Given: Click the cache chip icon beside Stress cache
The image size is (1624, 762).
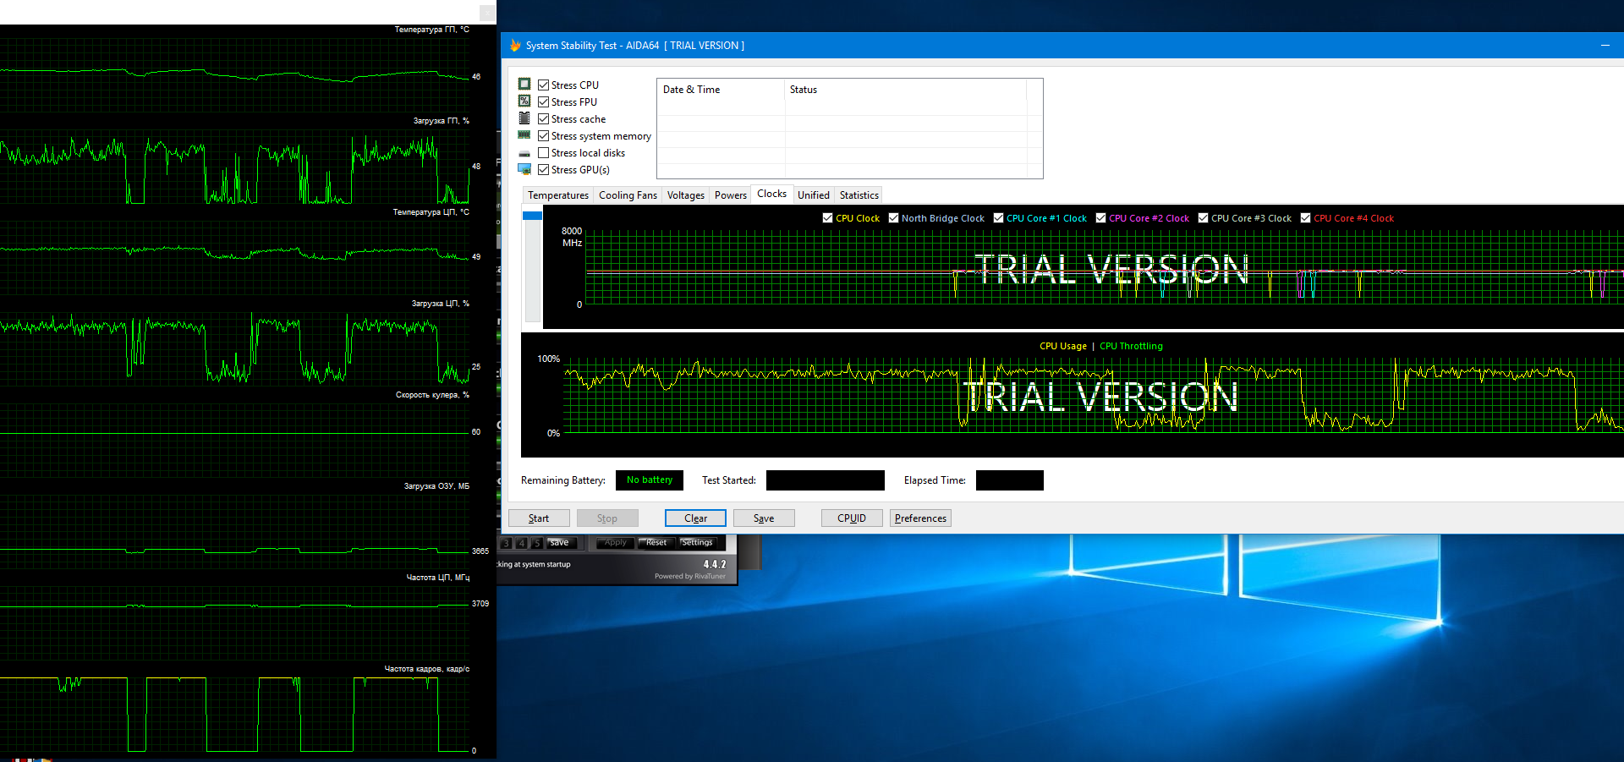Looking at the screenshot, I should [x=524, y=118].
